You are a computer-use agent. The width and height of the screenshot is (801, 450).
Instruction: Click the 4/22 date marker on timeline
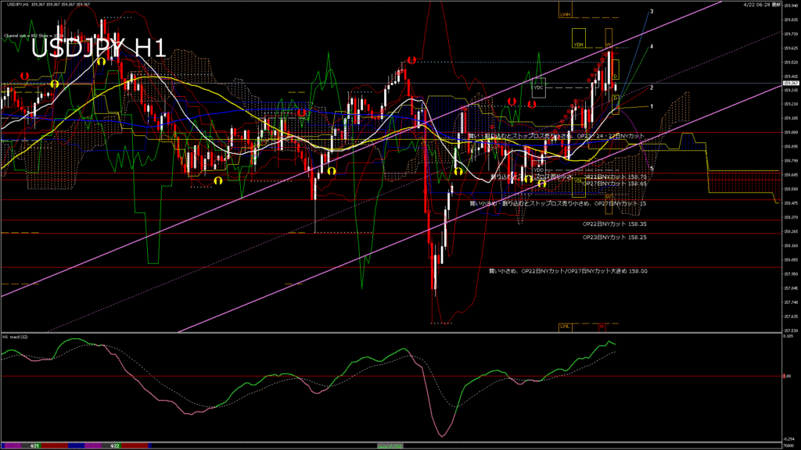point(114,445)
